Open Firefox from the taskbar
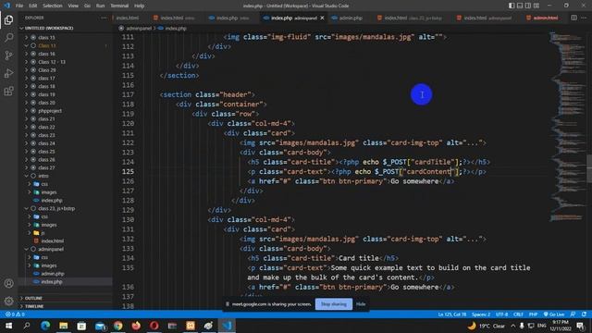 point(136,326)
